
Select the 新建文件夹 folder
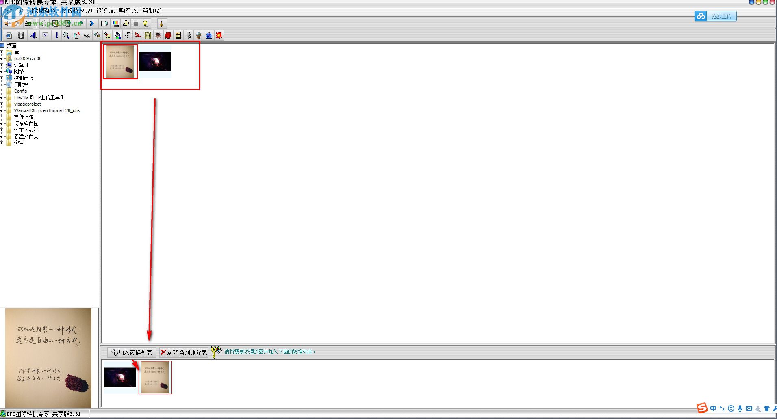click(26, 136)
